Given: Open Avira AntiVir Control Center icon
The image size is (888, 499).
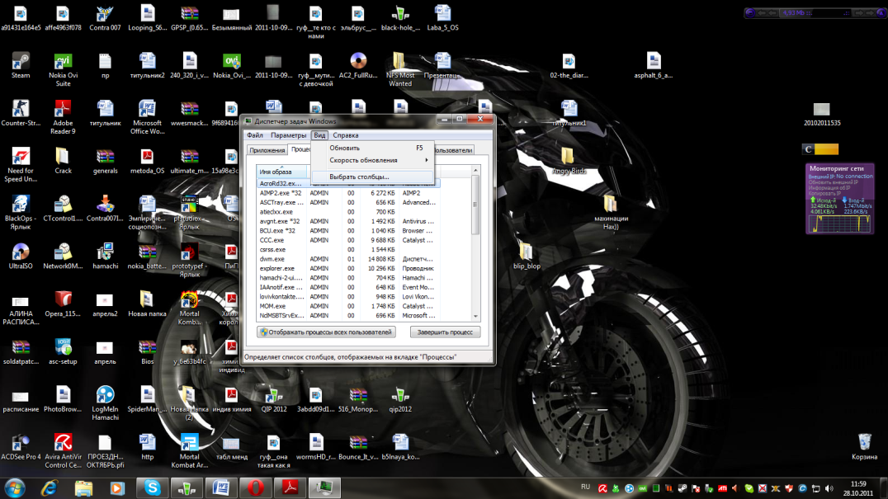Looking at the screenshot, I should (63, 451).
